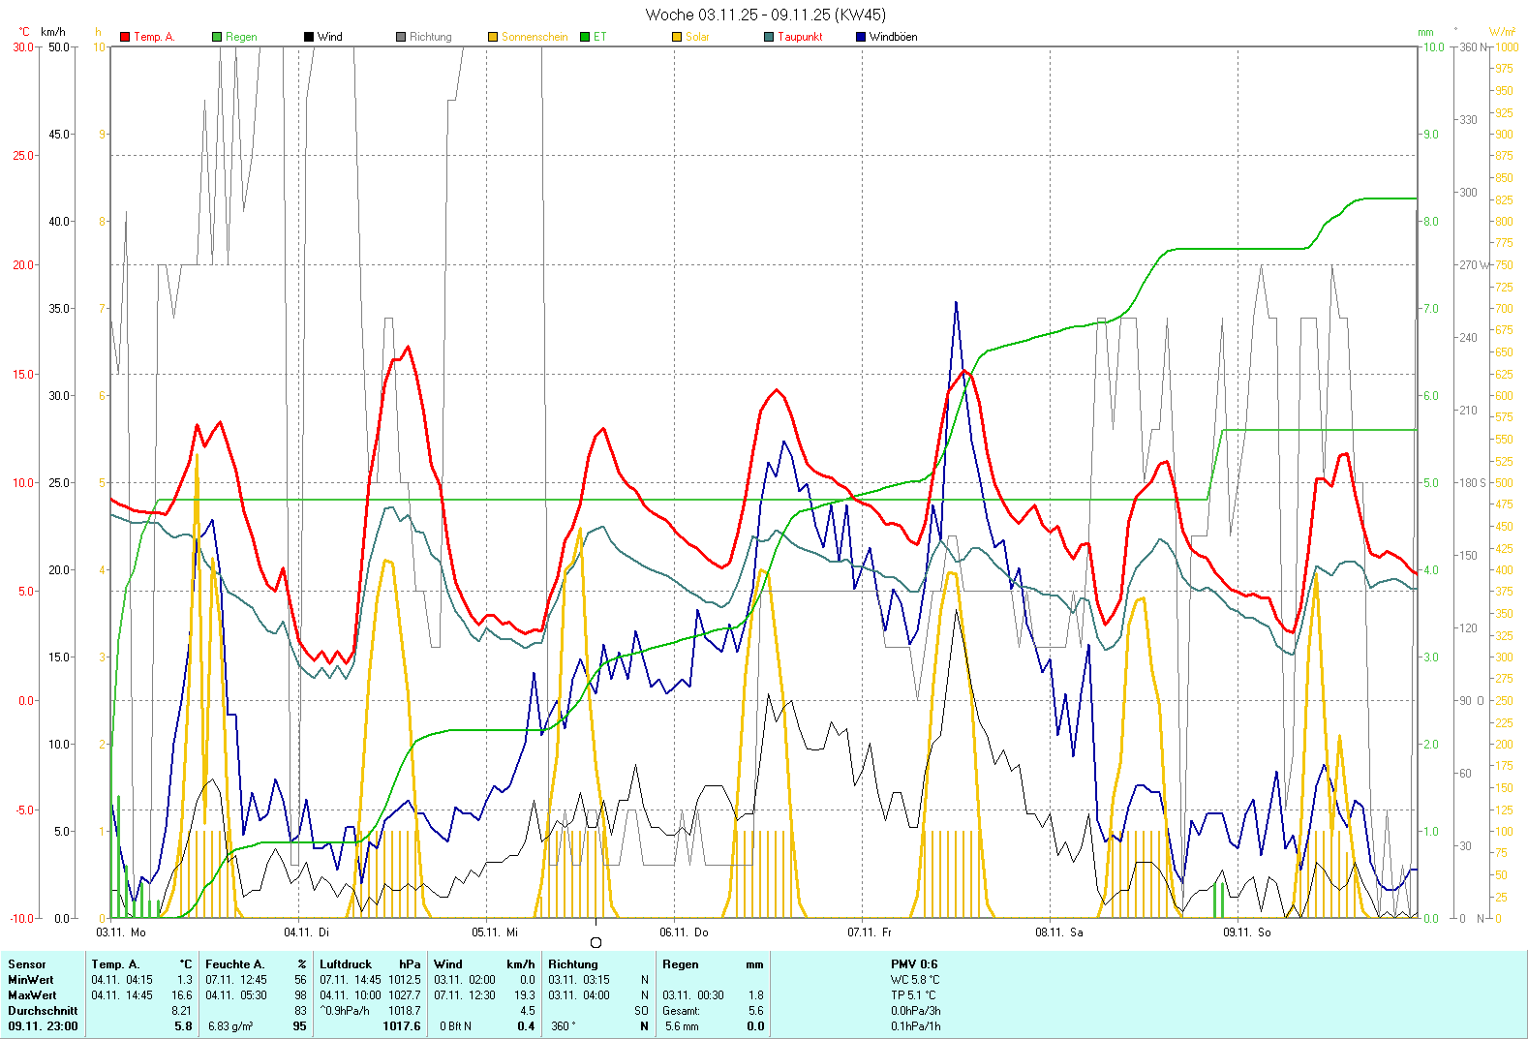
Task: Click the green ET legend square
Action: (x=585, y=37)
